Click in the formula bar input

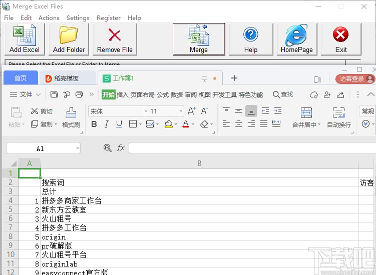click(252, 148)
